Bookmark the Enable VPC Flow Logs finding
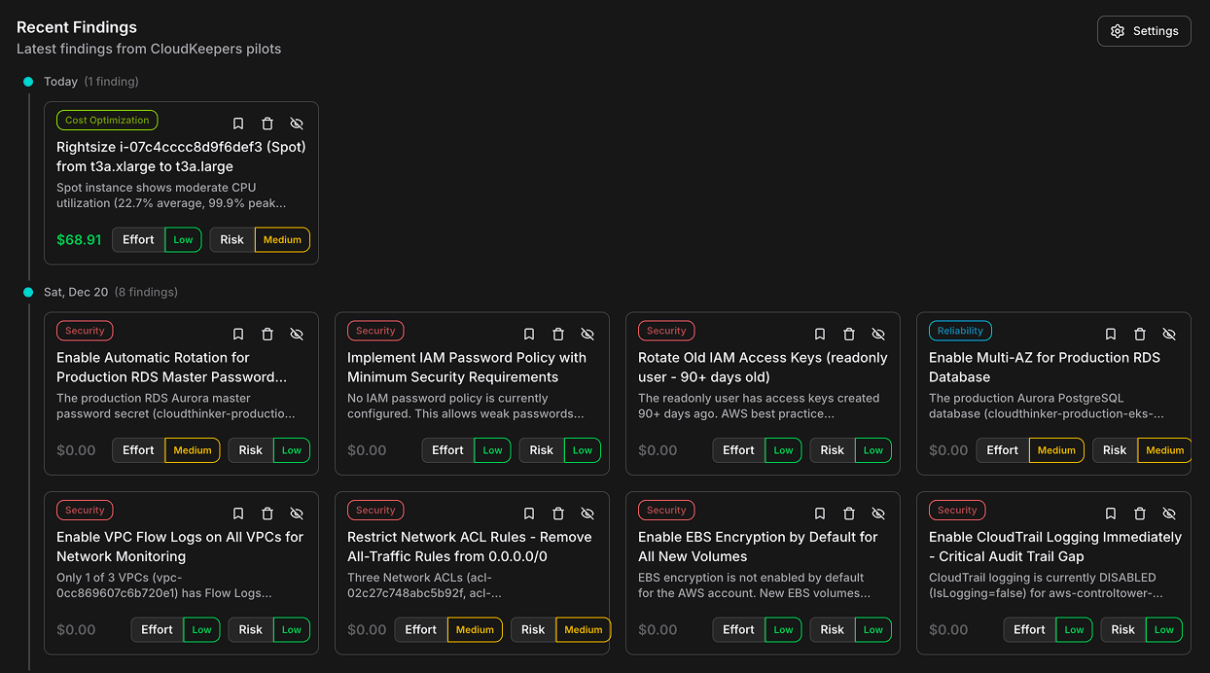 point(238,513)
